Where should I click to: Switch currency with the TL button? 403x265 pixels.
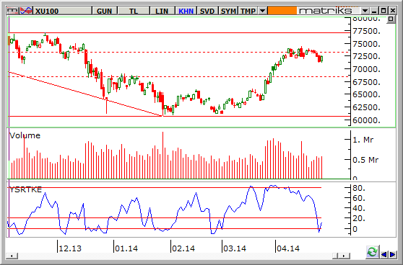click(x=134, y=11)
